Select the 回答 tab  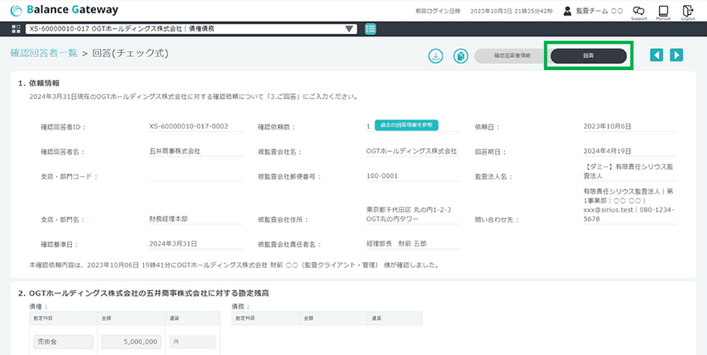pos(588,56)
